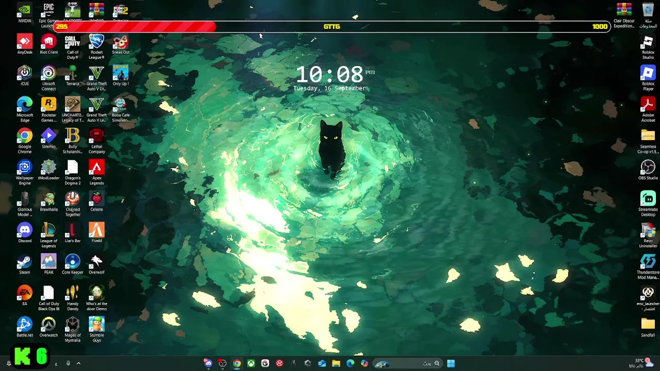This screenshot has width=660, height=371.
Task: Open Copilot icon in the taskbar
Action: click(365, 363)
